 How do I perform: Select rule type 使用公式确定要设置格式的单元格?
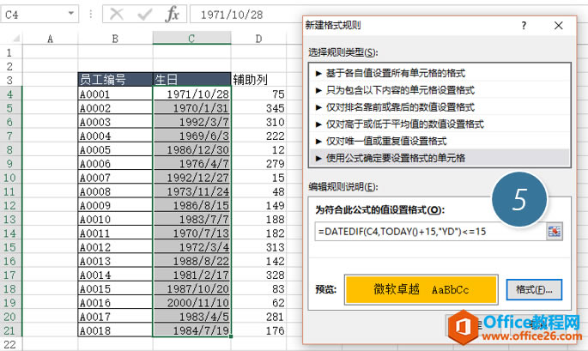tap(439, 158)
